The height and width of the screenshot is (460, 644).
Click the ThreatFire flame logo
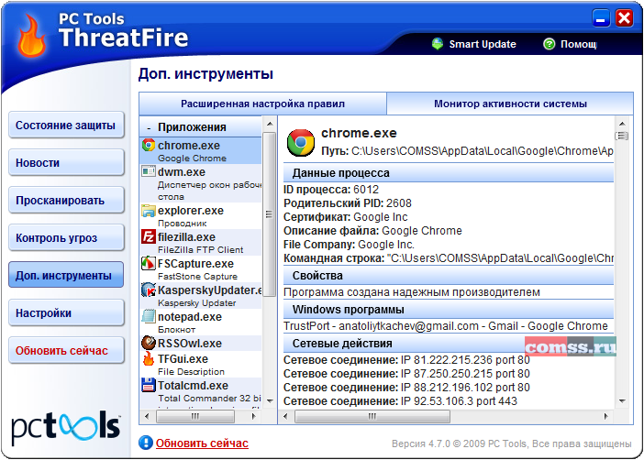click(x=31, y=36)
